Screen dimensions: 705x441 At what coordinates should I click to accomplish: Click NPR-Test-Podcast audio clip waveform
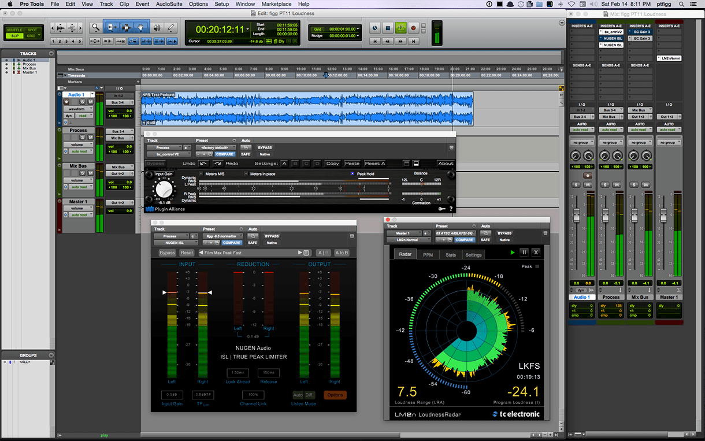pos(307,109)
